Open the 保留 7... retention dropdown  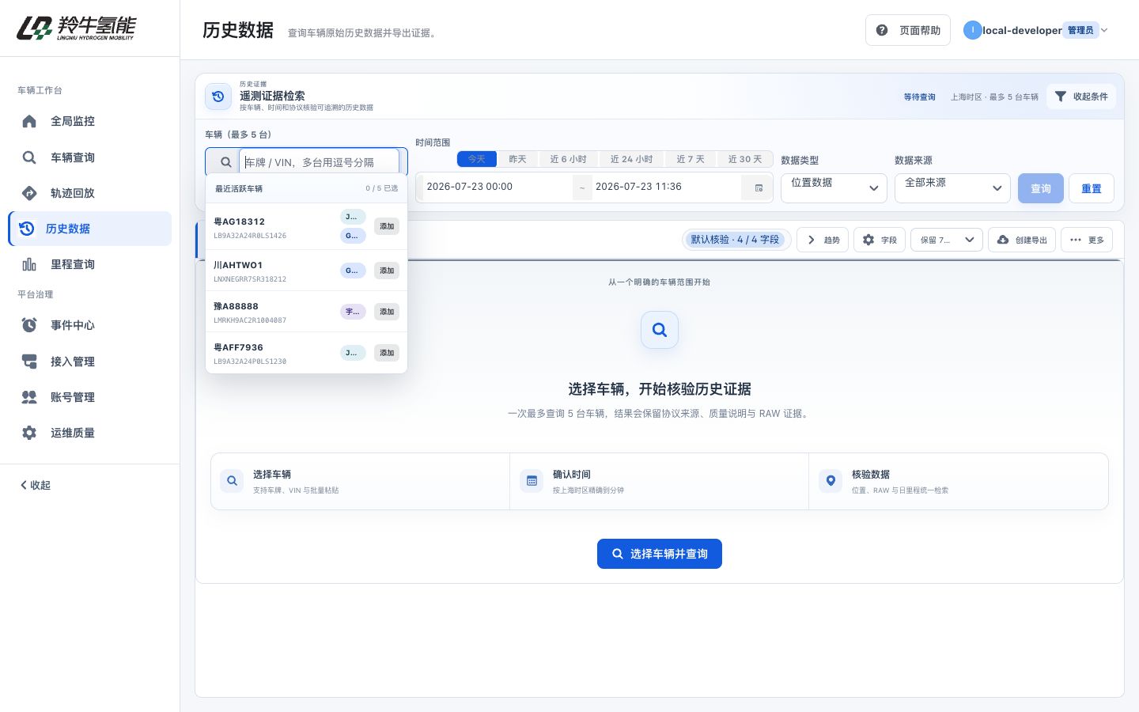pyautogui.click(x=947, y=240)
